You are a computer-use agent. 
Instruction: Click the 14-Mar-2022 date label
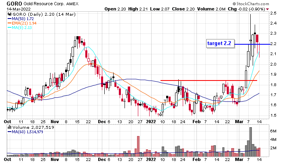coord(19,9)
